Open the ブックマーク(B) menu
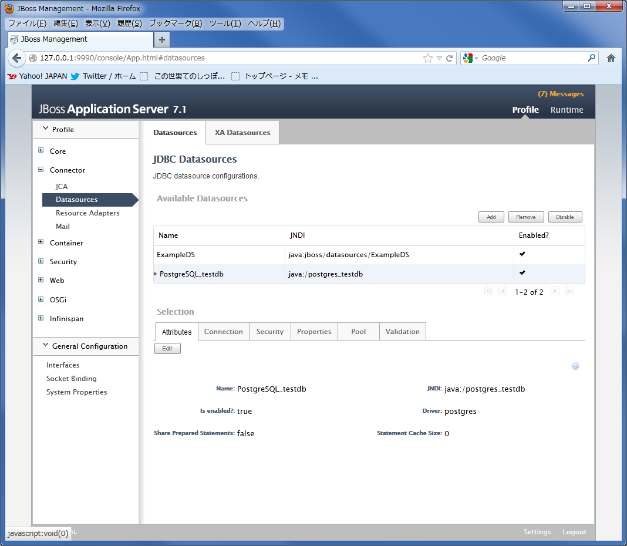This screenshot has width=627, height=546. [x=176, y=23]
